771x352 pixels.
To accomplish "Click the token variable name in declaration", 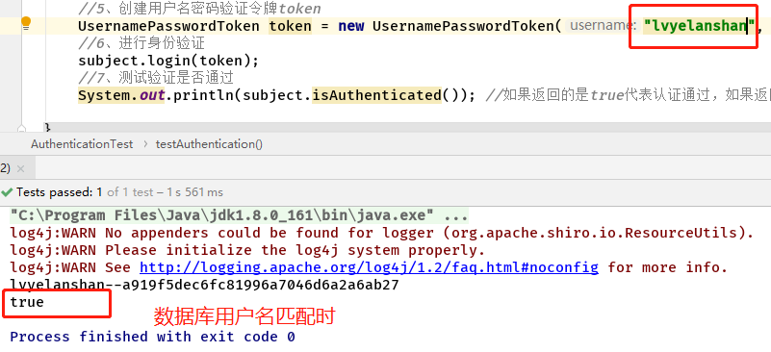I will 290,26.
